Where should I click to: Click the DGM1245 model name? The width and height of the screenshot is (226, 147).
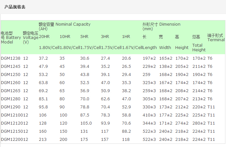pyautogui.click(x=11, y=67)
